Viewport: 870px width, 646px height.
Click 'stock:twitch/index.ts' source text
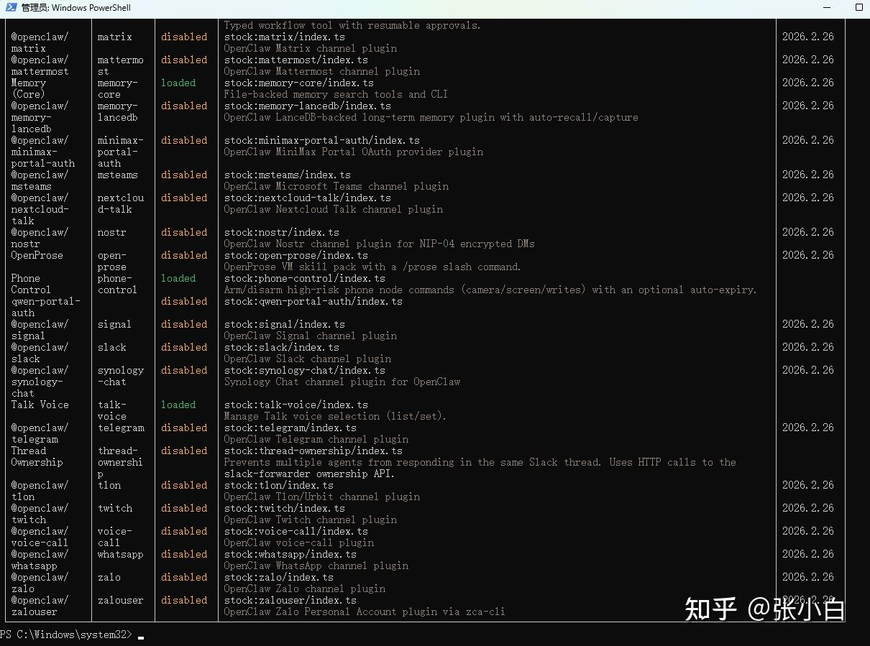click(x=285, y=508)
